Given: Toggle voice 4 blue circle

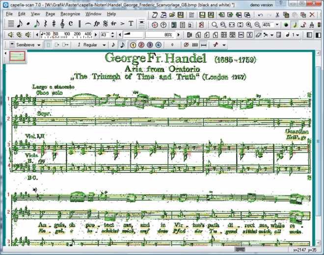Looking at the screenshot, I should pos(158,45).
